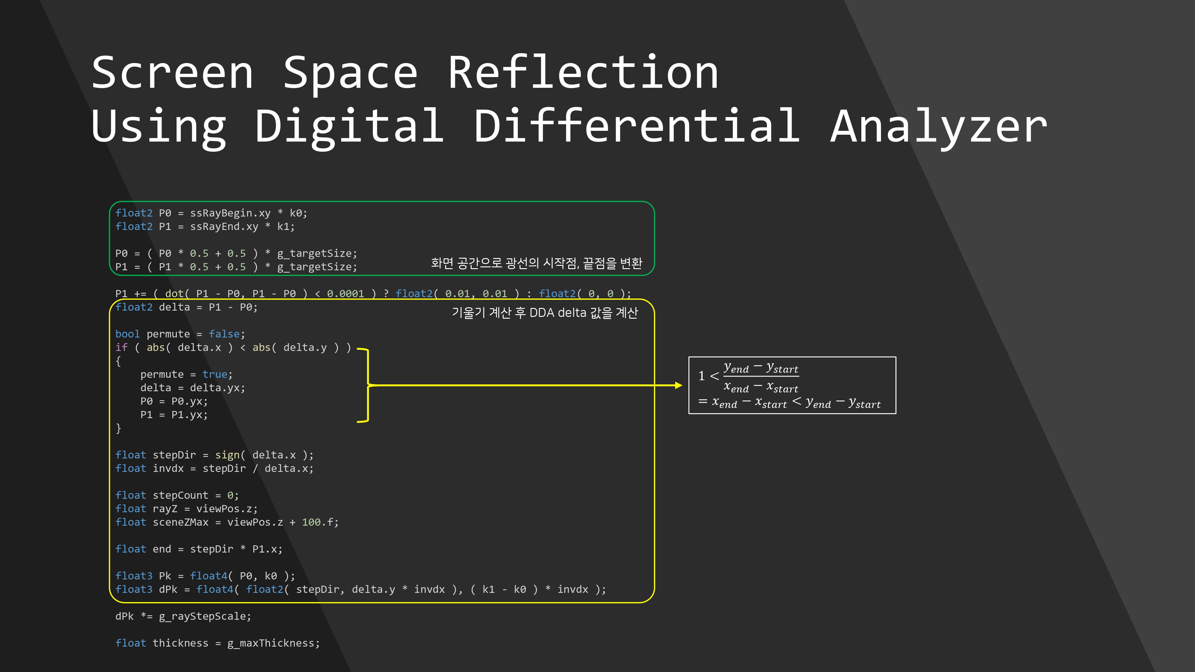
Task: Click the "float sceneZMax" code line
Action: click(x=227, y=522)
